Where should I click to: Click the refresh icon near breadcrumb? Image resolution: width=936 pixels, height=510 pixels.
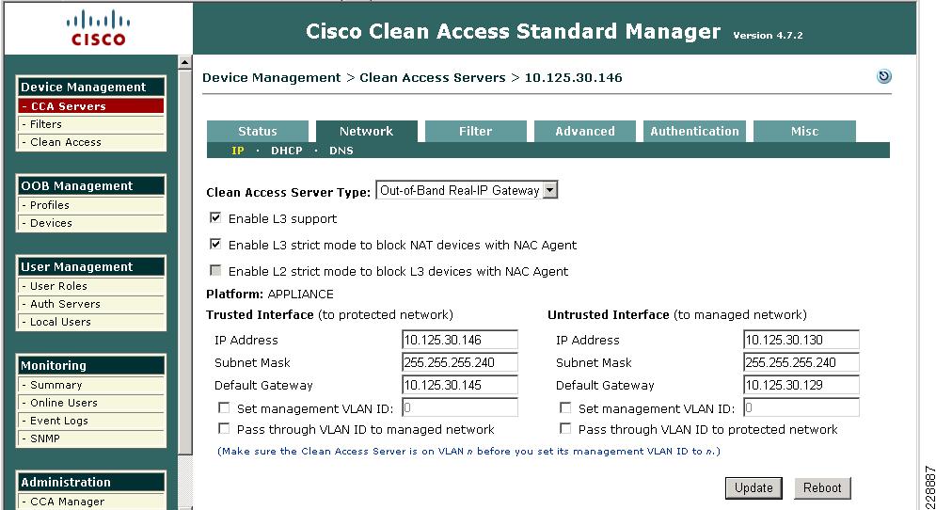tap(883, 76)
